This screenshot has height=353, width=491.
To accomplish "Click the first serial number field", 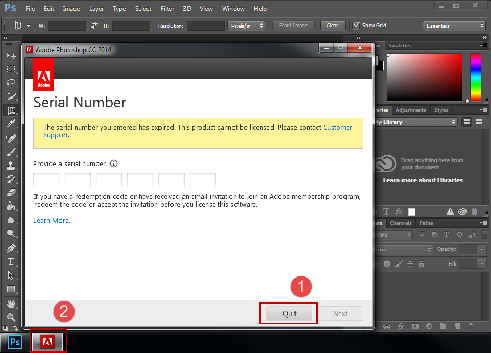I will 46,180.
